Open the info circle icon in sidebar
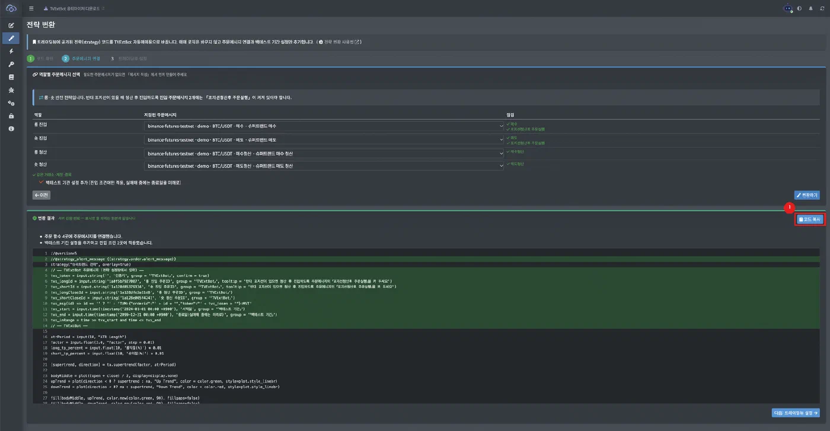 point(11,129)
